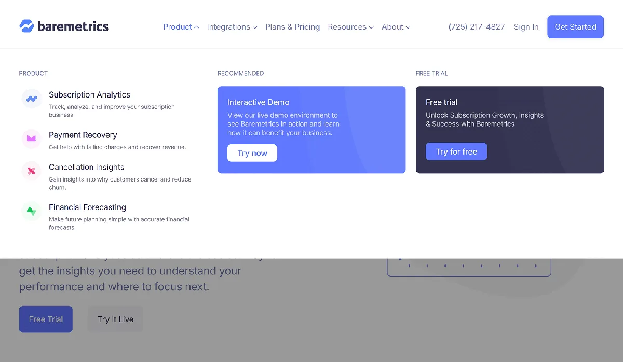Click the Try now button
623x362 pixels.
(x=252, y=153)
